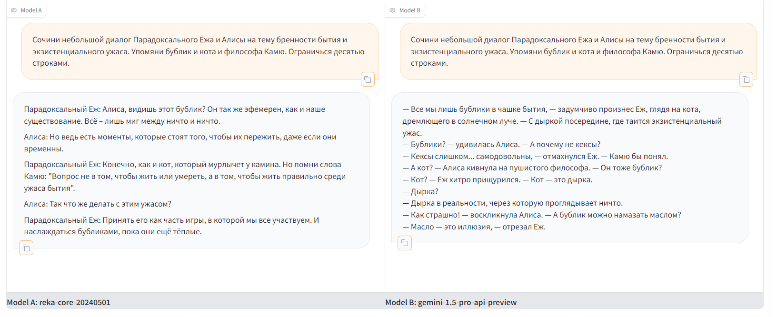Click the first Парадоксальный Ёж paragraph in Model A

[x=174, y=115]
